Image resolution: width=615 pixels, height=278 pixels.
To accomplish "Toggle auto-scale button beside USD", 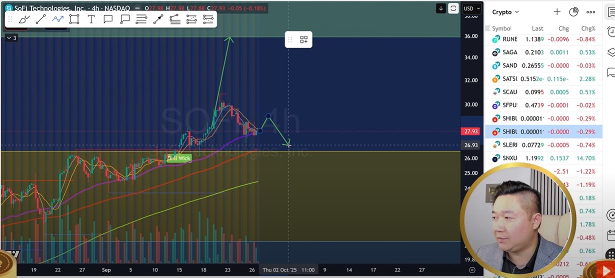I will coord(453,8).
